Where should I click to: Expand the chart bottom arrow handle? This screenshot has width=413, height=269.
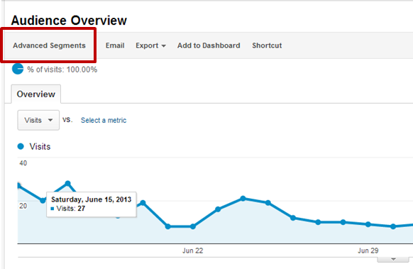(x=393, y=259)
